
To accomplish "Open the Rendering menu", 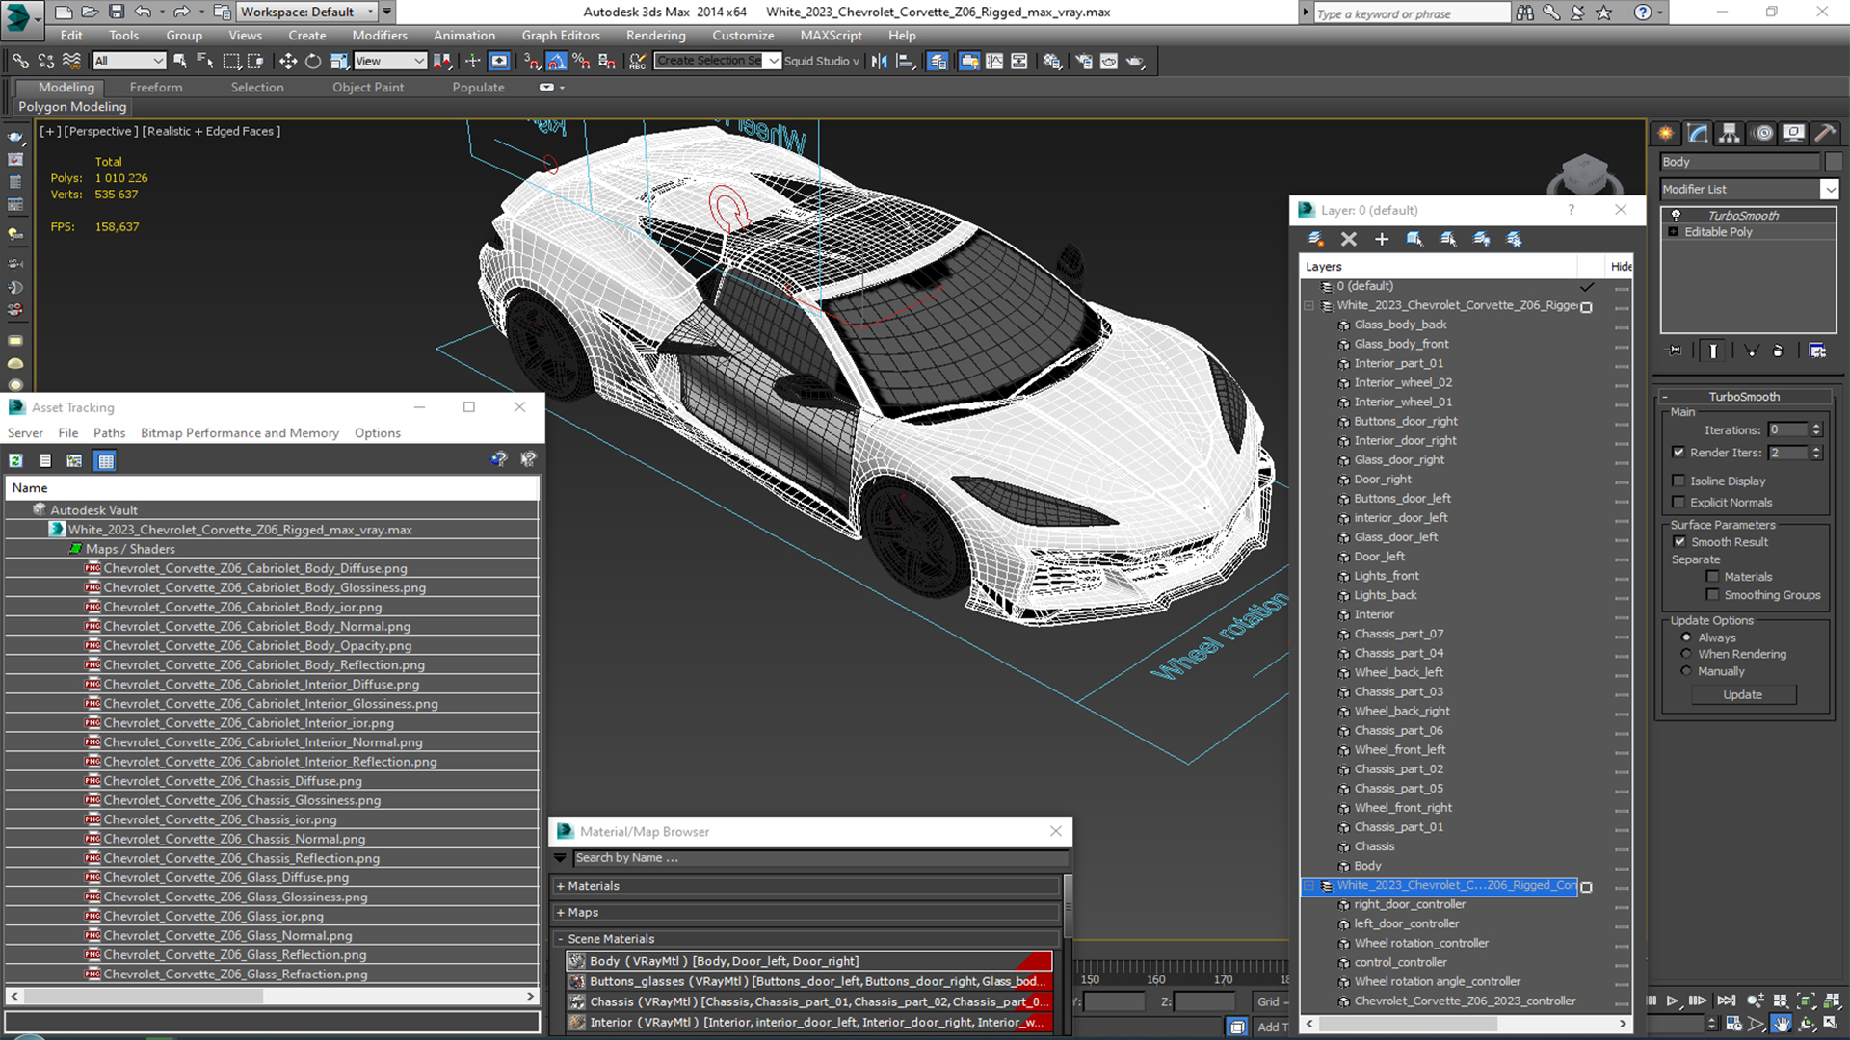I will (x=655, y=36).
